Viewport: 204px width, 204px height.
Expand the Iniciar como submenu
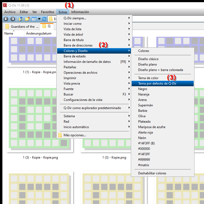[94, 24]
